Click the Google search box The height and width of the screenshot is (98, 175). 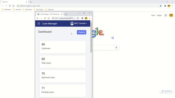[106, 48]
